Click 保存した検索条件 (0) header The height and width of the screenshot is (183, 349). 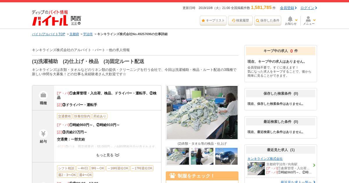pyautogui.click(x=281, y=94)
